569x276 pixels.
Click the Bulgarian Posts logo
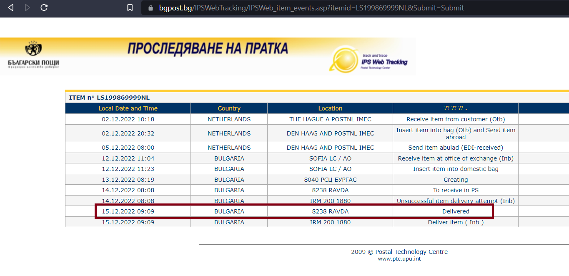[33, 55]
